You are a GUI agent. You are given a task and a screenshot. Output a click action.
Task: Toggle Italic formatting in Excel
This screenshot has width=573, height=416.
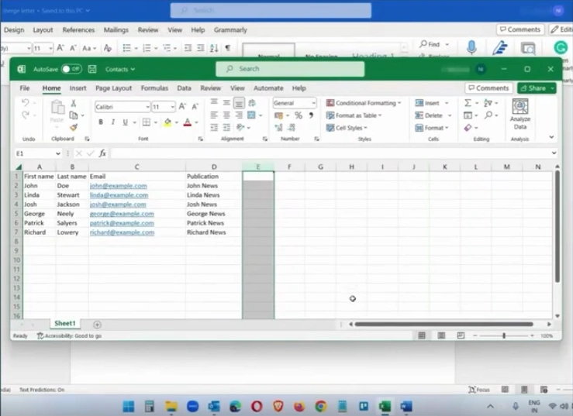pos(113,122)
